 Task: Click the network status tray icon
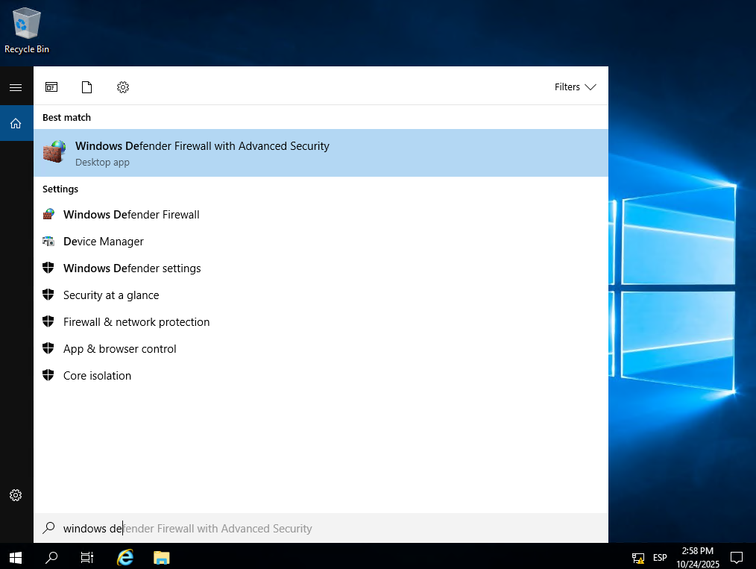coord(638,559)
